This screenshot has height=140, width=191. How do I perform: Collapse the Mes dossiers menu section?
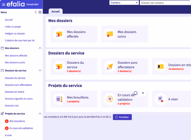coord(40,48)
